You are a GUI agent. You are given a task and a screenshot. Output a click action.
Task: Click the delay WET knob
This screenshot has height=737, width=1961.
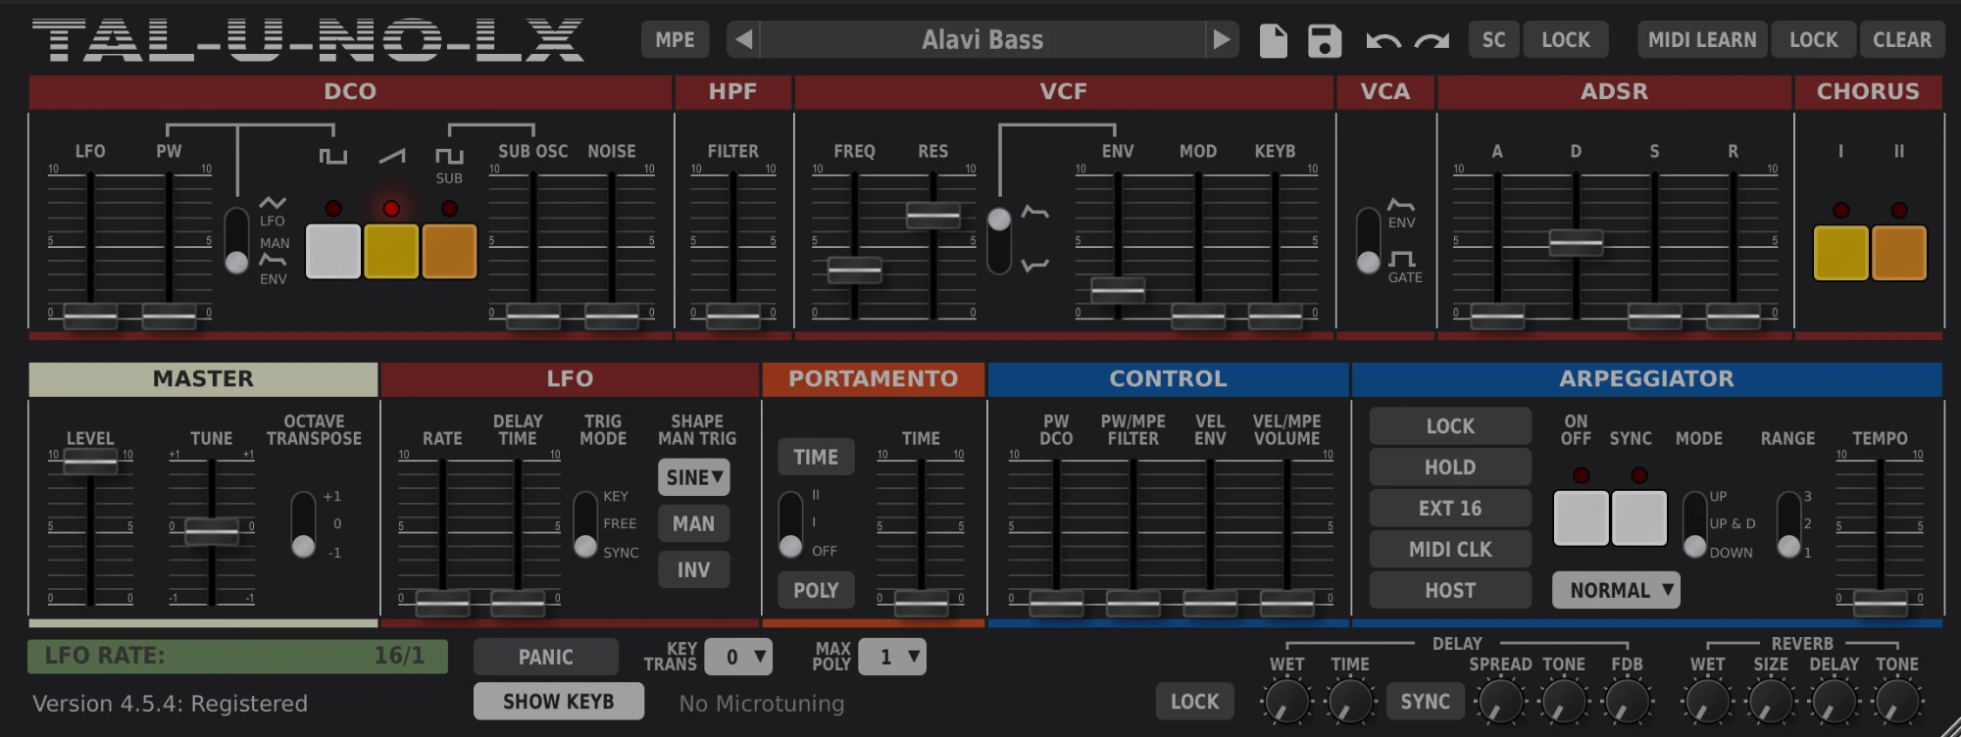pyautogui.click(x=1286, y=702)
